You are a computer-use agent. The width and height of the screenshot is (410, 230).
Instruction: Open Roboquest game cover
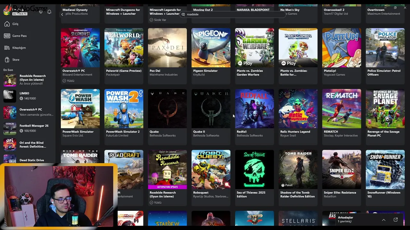tap(211, 170)
